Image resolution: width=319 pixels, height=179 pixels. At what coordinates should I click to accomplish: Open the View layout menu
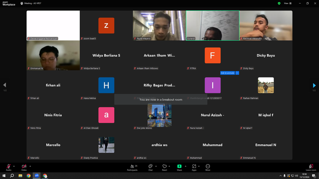tap(288, 3)
